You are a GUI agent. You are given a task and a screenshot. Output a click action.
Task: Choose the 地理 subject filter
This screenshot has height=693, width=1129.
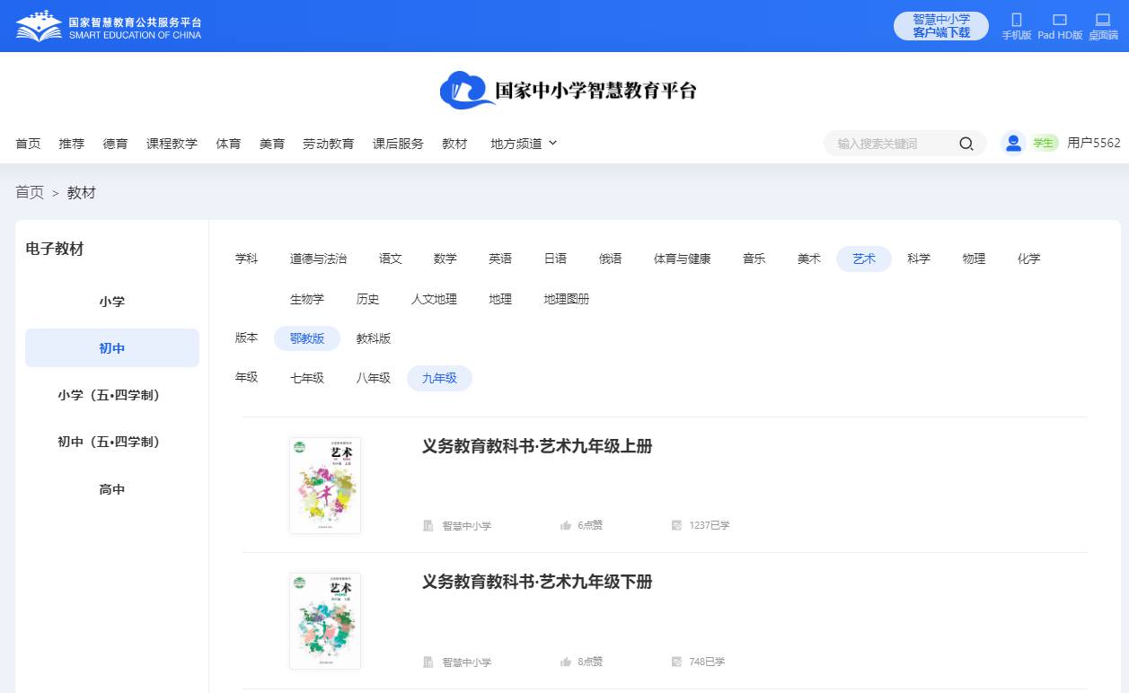500,299
